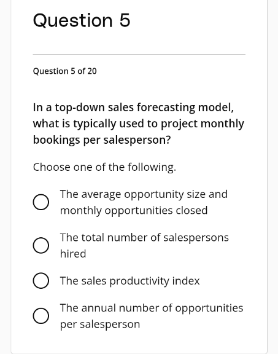The image size is (278, 354).
Task: Click the 'Choose one of the following.' instruction
Action: pyautogui.click(x=104, y=167)
